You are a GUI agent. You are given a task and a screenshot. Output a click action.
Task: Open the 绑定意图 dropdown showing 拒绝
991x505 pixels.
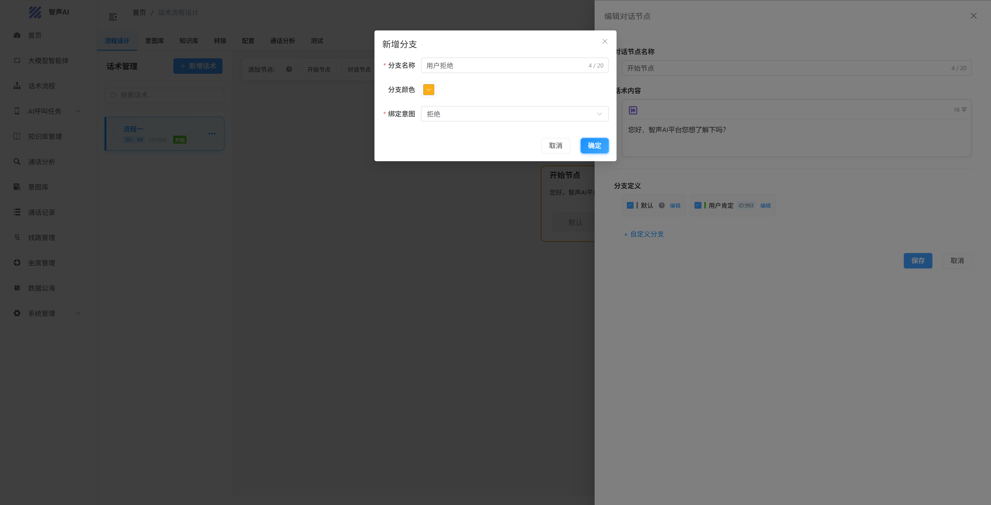tap(515, 114)
